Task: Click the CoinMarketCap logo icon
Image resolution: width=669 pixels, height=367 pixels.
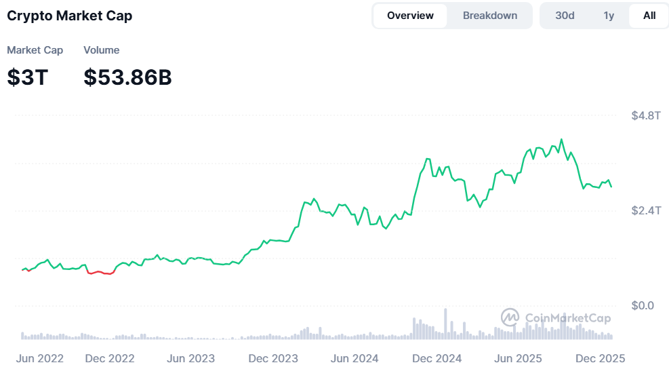Action: [510, 317]
